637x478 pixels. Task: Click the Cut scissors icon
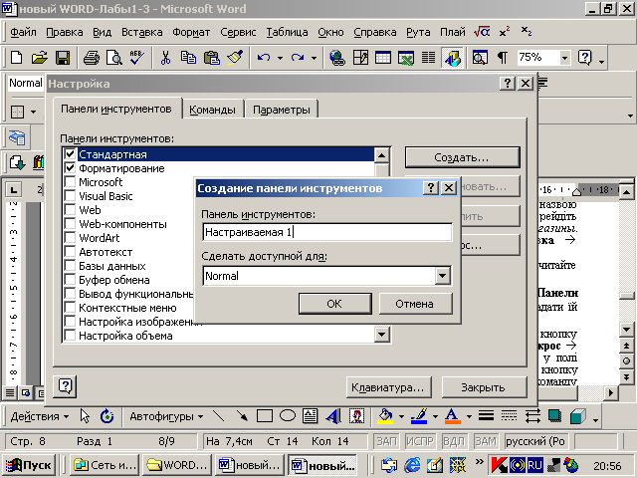point(165,58)
